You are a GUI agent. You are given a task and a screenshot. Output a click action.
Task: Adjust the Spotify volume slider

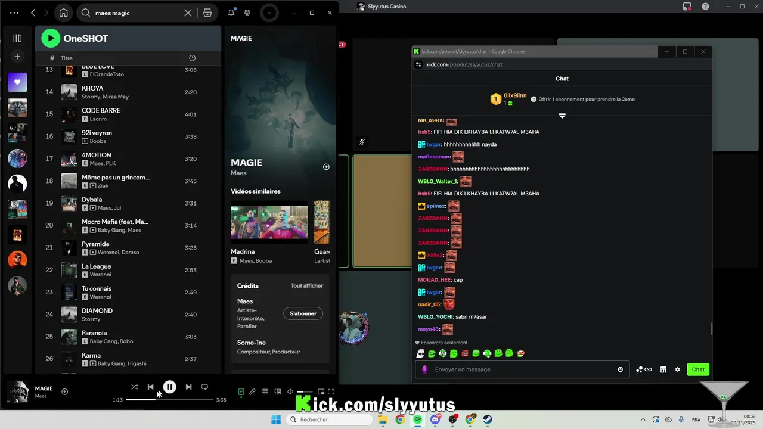tap(305, 391)
